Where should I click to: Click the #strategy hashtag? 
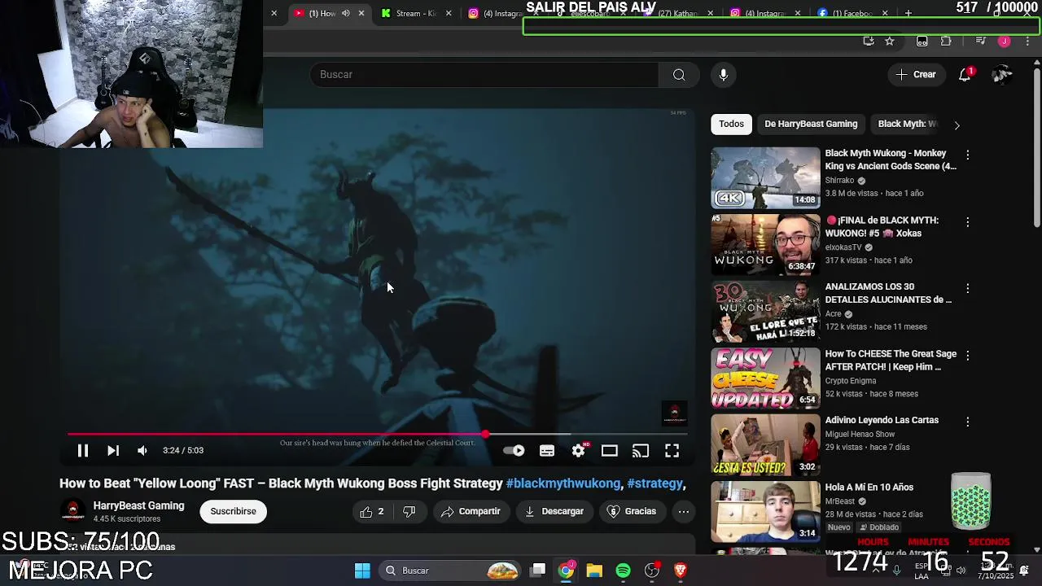click(655, 483)
